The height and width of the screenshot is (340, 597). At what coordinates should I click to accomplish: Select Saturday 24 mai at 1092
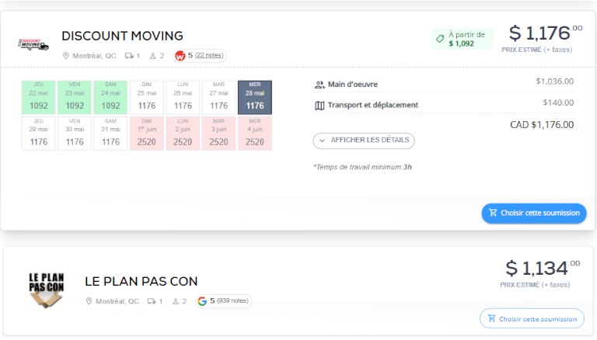(110, 97)
